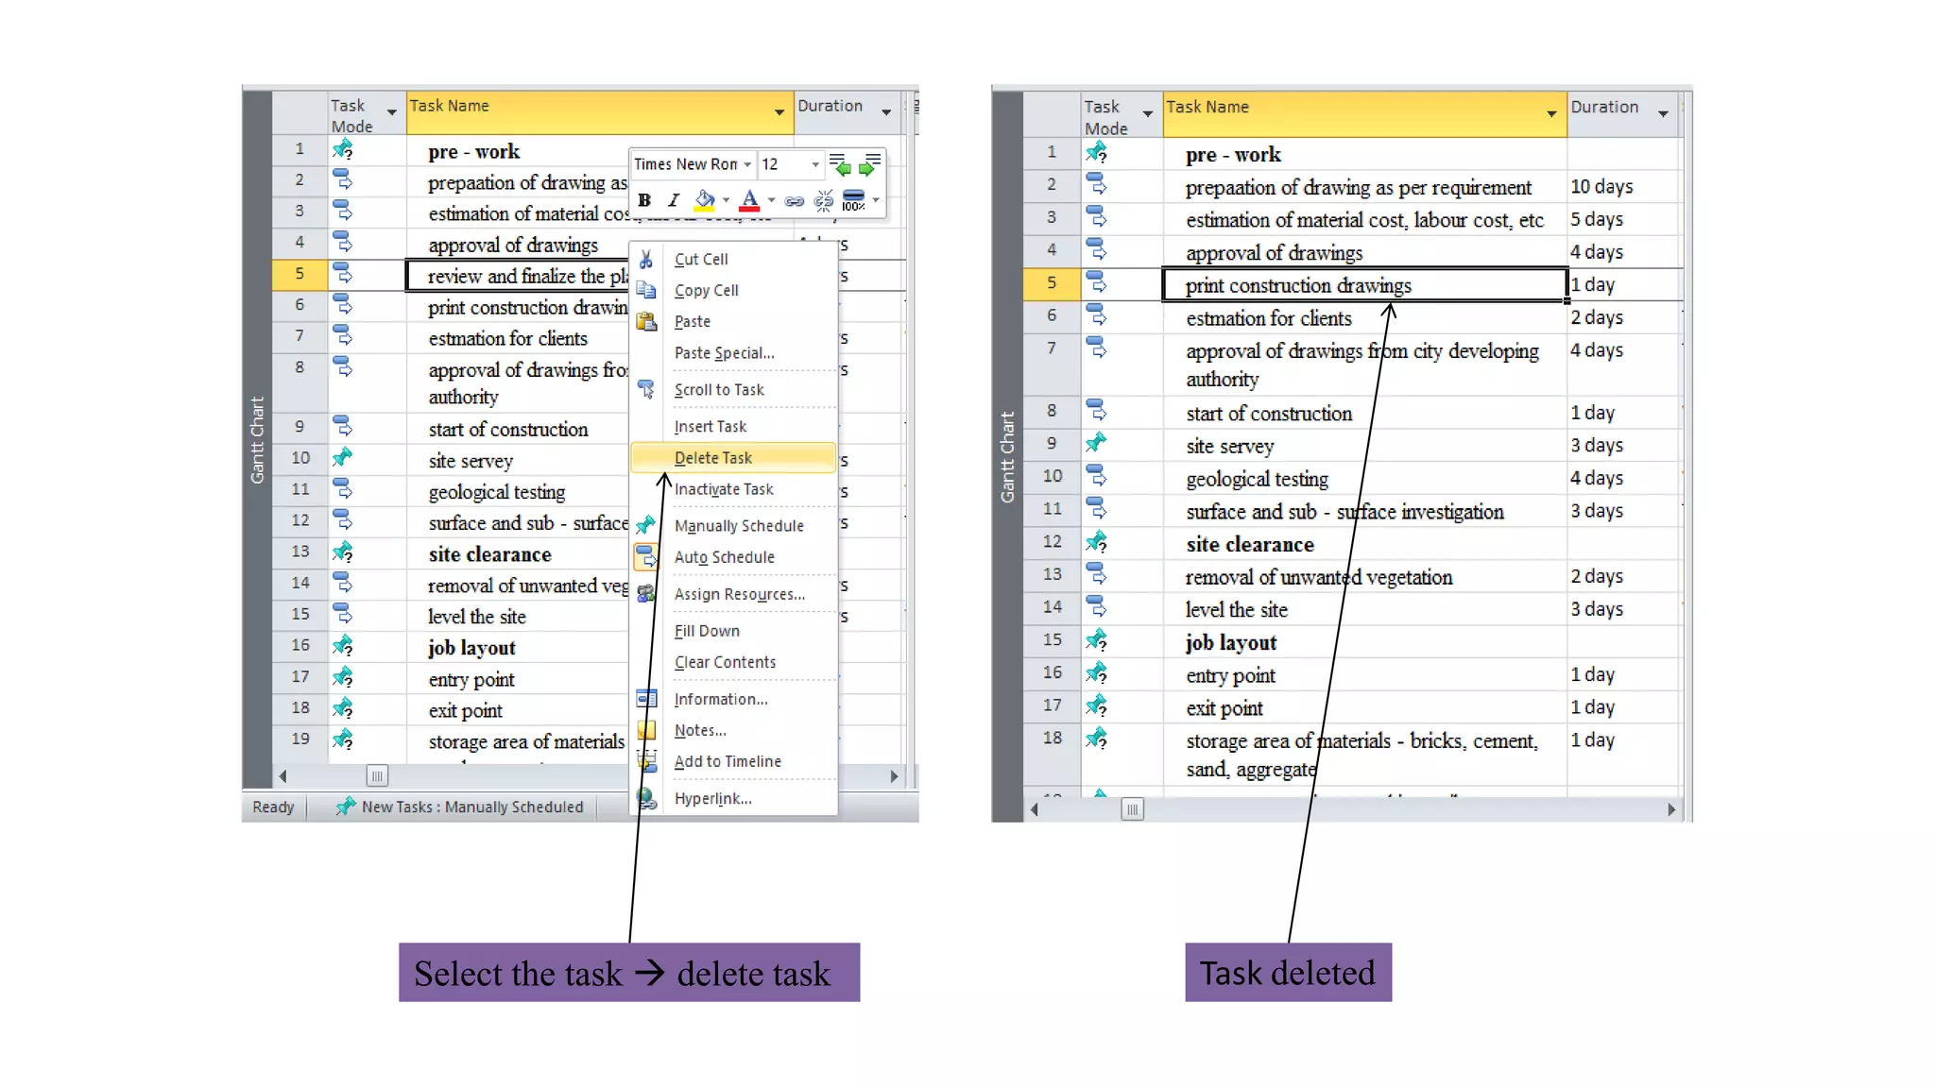
Task: Open right Task Name column dropdown
Action: coord(1551,114)
